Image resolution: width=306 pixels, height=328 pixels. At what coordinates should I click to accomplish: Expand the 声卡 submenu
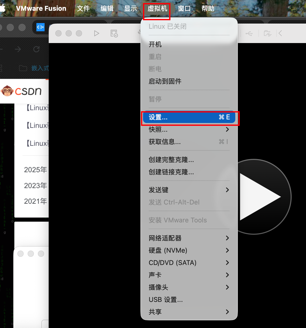click(189, 275)
